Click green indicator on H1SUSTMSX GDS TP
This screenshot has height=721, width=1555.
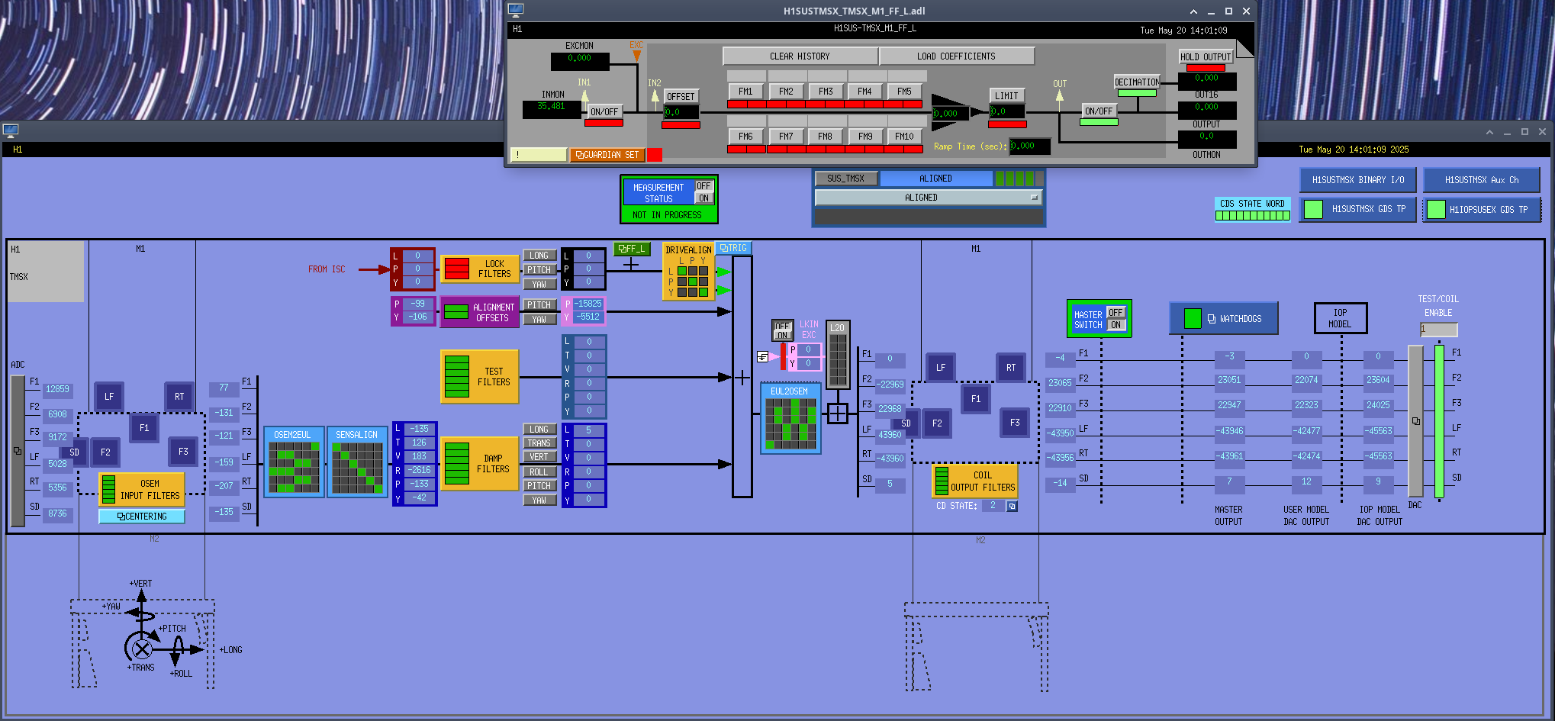pos(1313,209)
